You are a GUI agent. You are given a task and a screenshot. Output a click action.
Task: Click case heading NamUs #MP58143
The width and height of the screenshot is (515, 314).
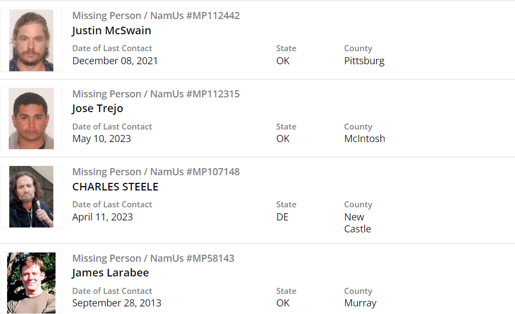tap(153, 258)
